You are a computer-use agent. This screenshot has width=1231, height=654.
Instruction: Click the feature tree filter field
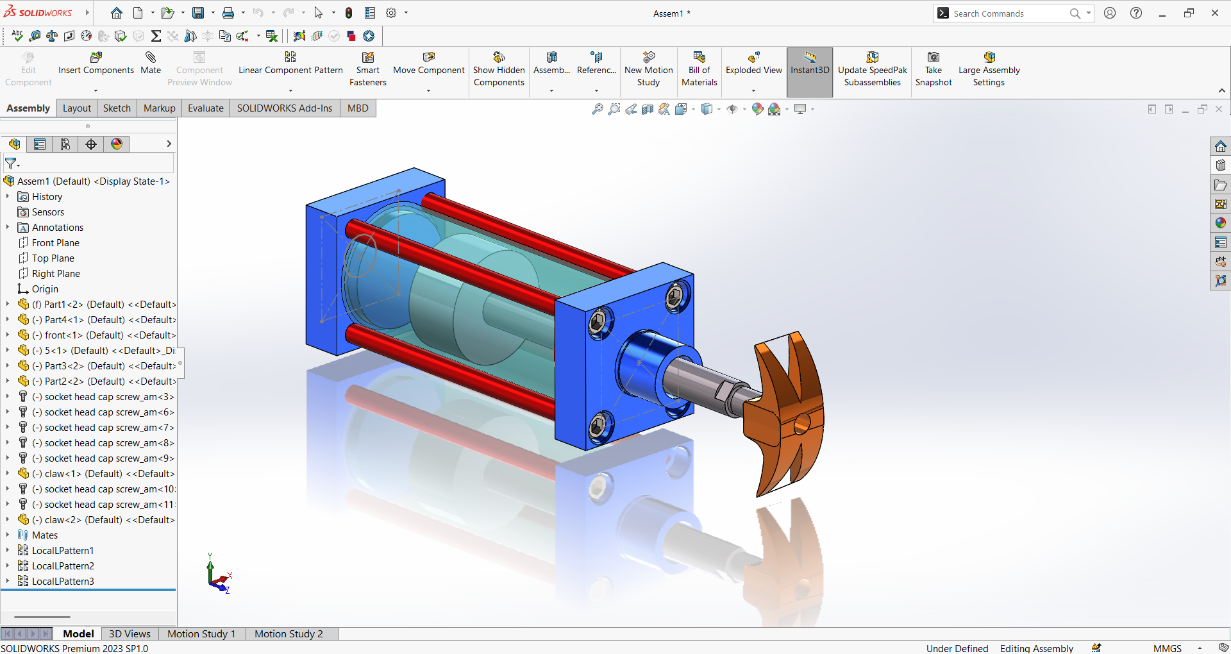(88, 163)
